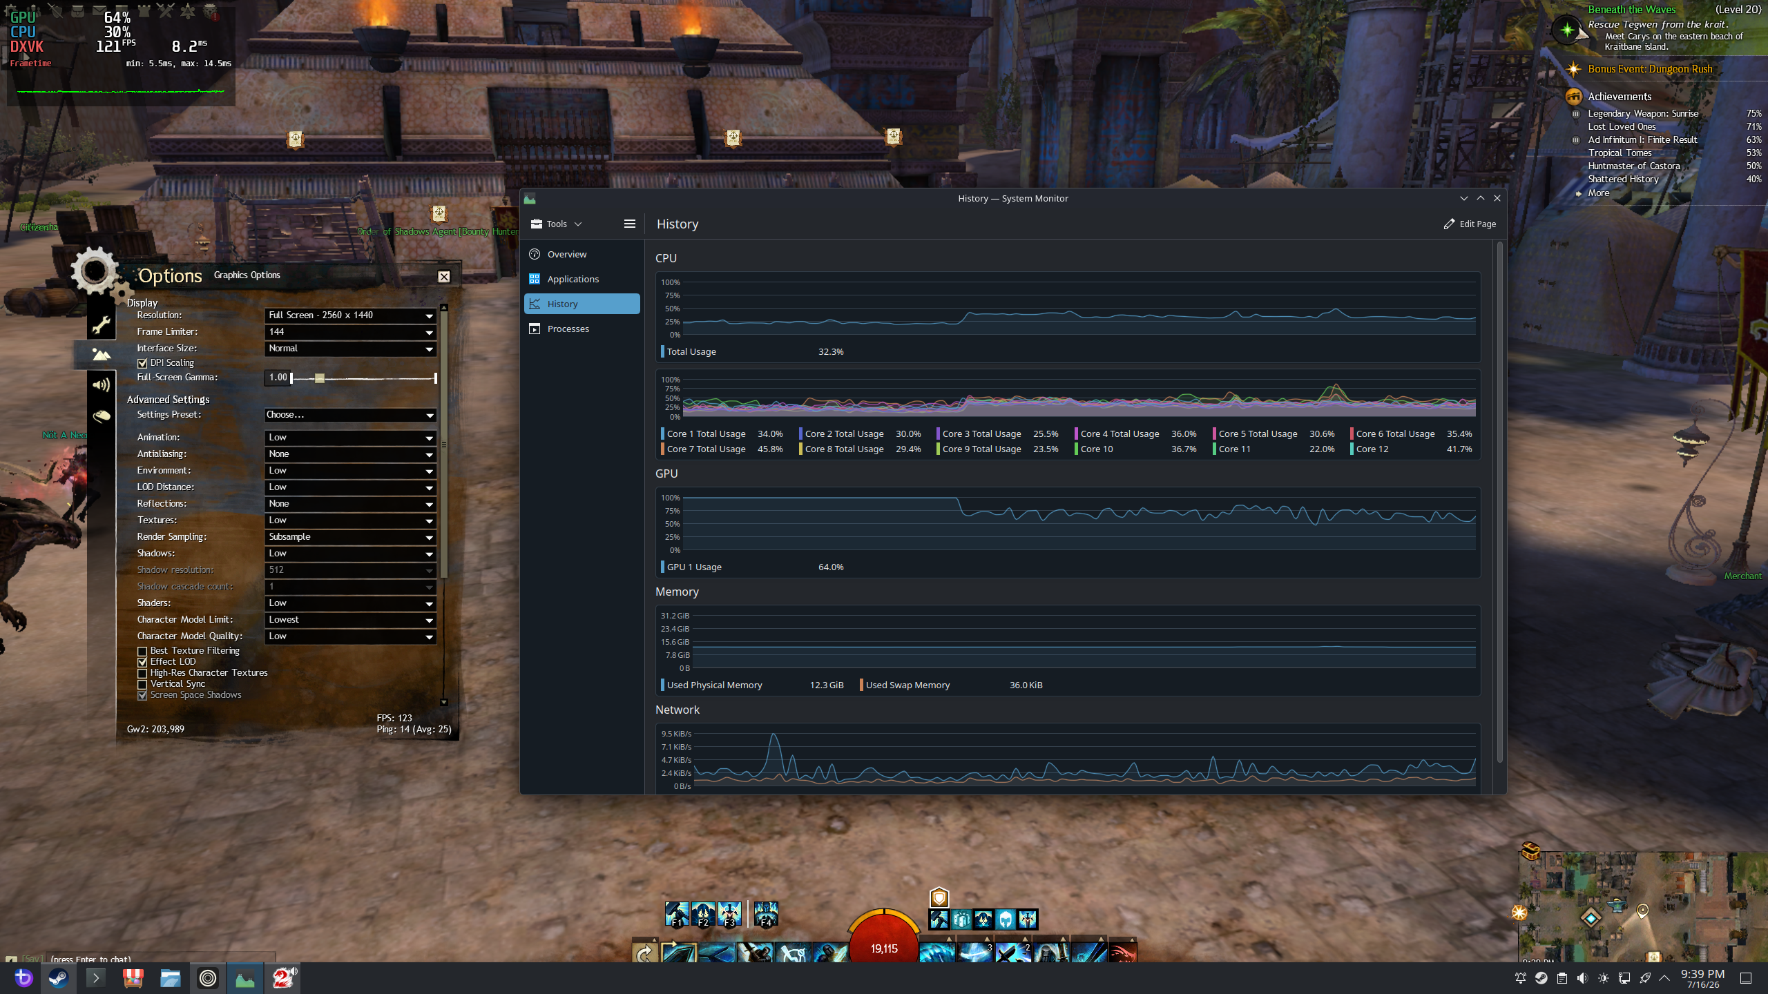Expand hidden system tray icons arrow
The height and width of the screenshot is (994, 1768).
click(1664, 978)
